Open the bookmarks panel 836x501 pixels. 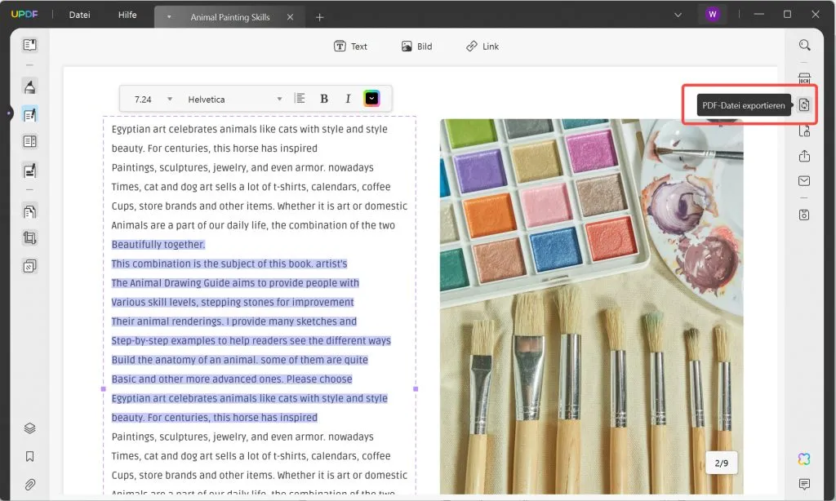point(30,456)
